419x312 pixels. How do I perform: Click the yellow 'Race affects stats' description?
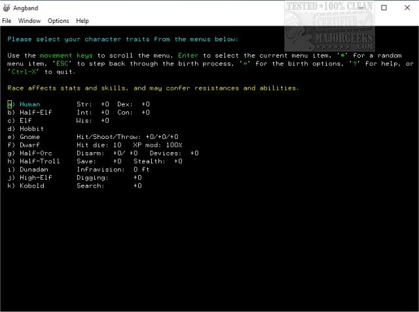coord(153,88)
